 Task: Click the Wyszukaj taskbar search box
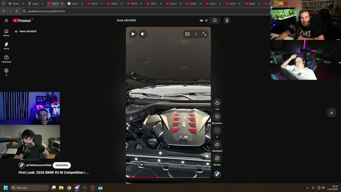pos(30,188)
